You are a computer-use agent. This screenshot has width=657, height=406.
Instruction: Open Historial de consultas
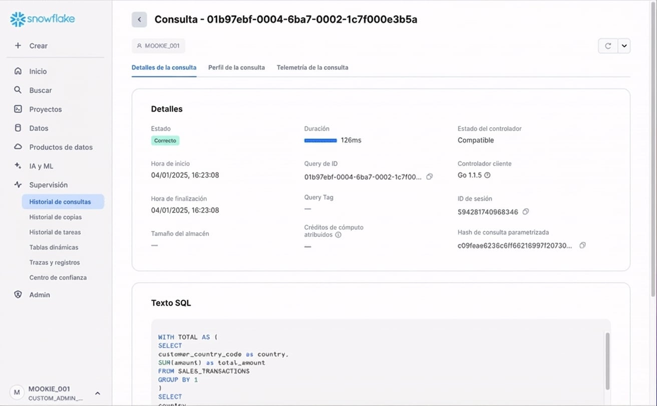(x=63, y=202)
